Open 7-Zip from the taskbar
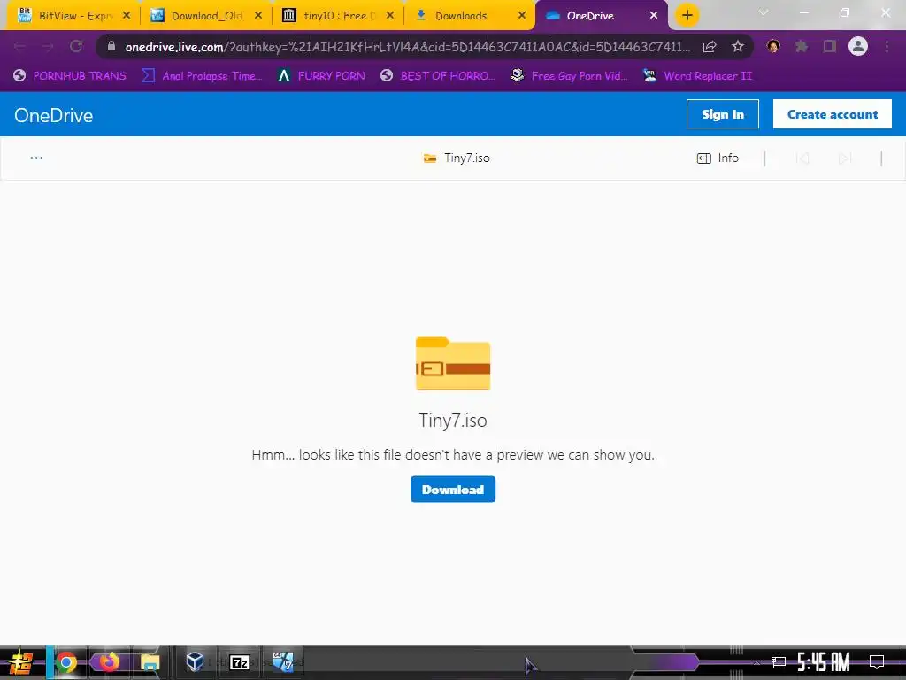This screenshot has width=906, height=680. pyautogui.click(x=239, y=662)
